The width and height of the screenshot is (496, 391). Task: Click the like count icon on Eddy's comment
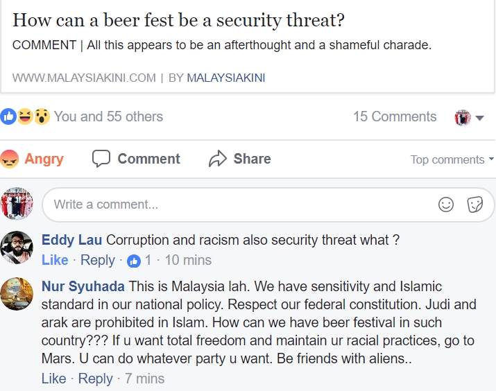click(134, 261)
